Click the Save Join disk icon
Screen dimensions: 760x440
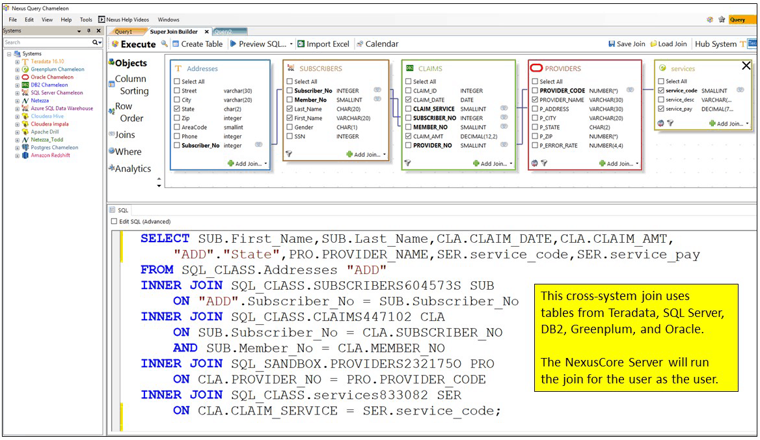(x=612, y=44)
